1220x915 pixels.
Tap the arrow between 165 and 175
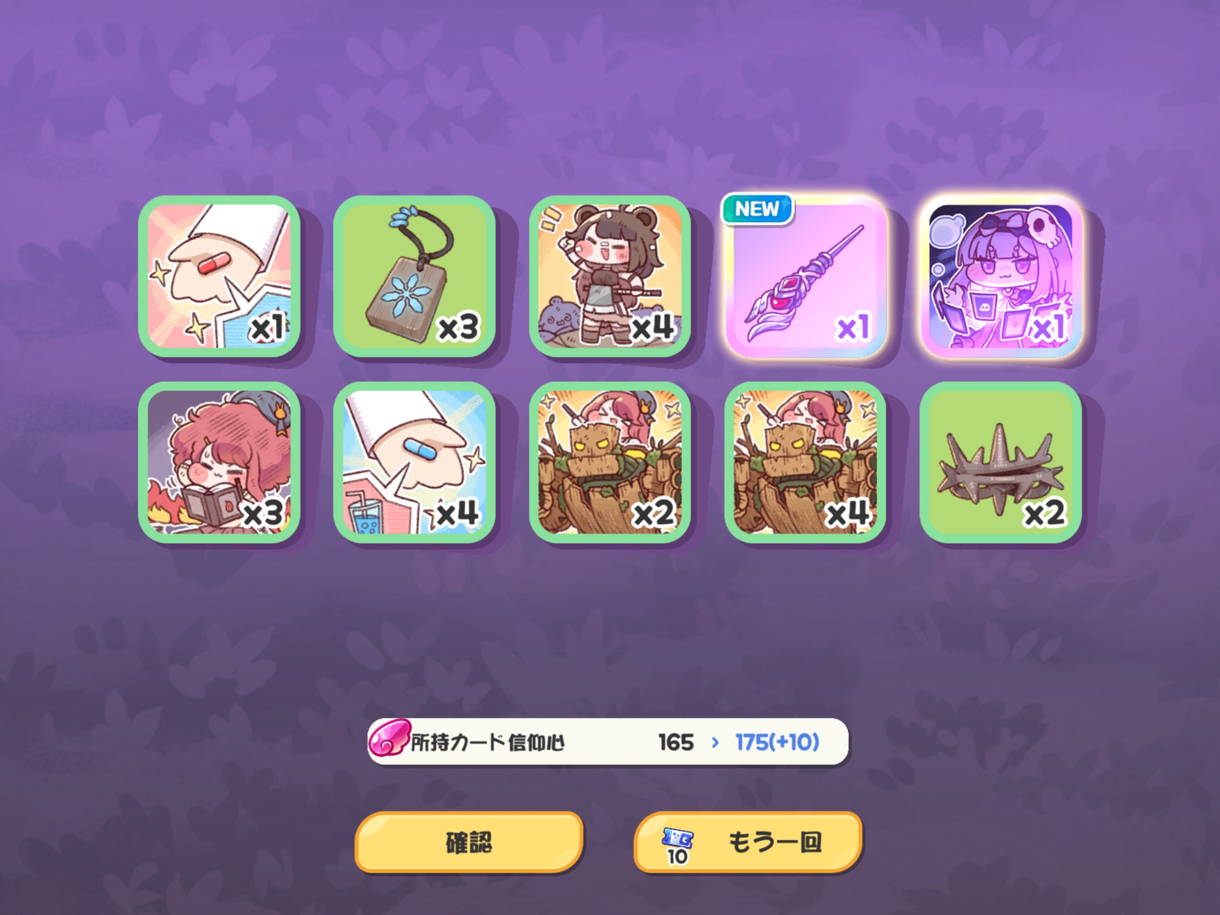pos(715,742)
